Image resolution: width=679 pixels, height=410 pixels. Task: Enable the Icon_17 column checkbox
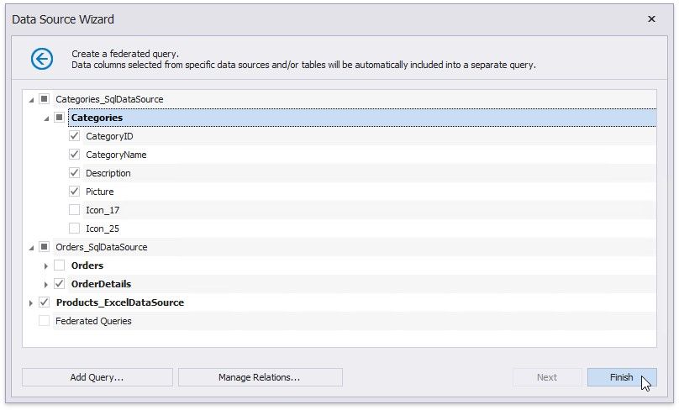pyautogui.click(x=75, y=210)
